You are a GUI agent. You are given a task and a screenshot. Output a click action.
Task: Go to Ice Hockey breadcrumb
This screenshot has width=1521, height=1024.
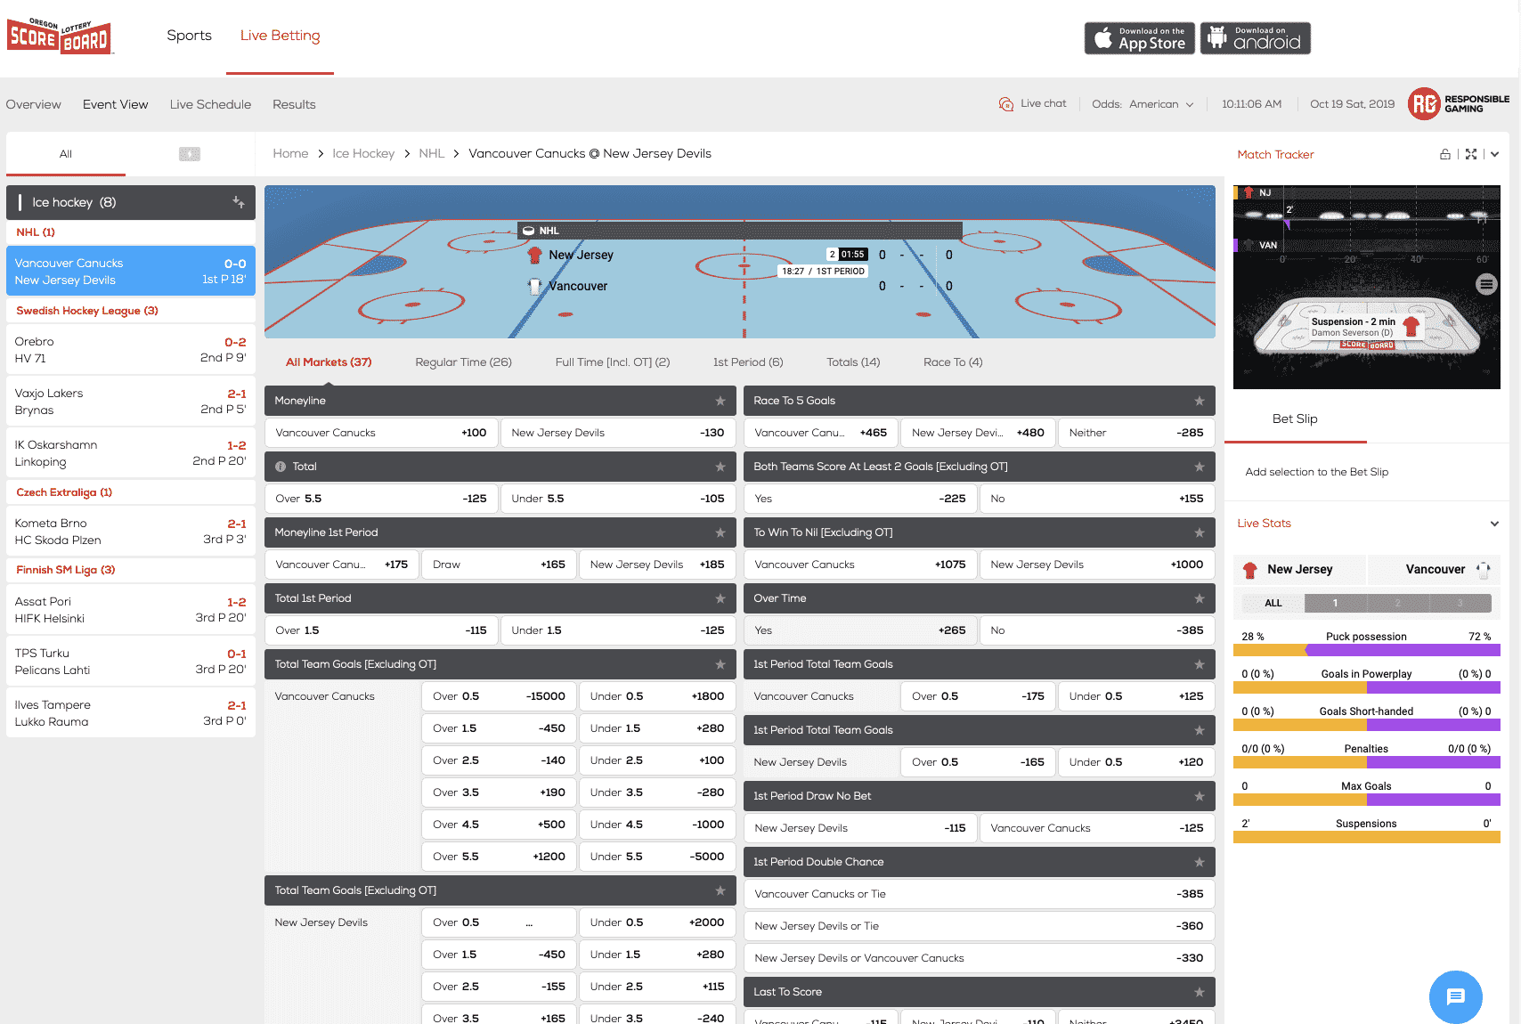[x=363, y=153]
